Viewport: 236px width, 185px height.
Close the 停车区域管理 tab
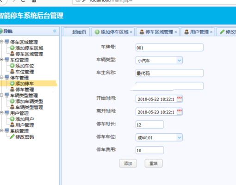point(176,32)
